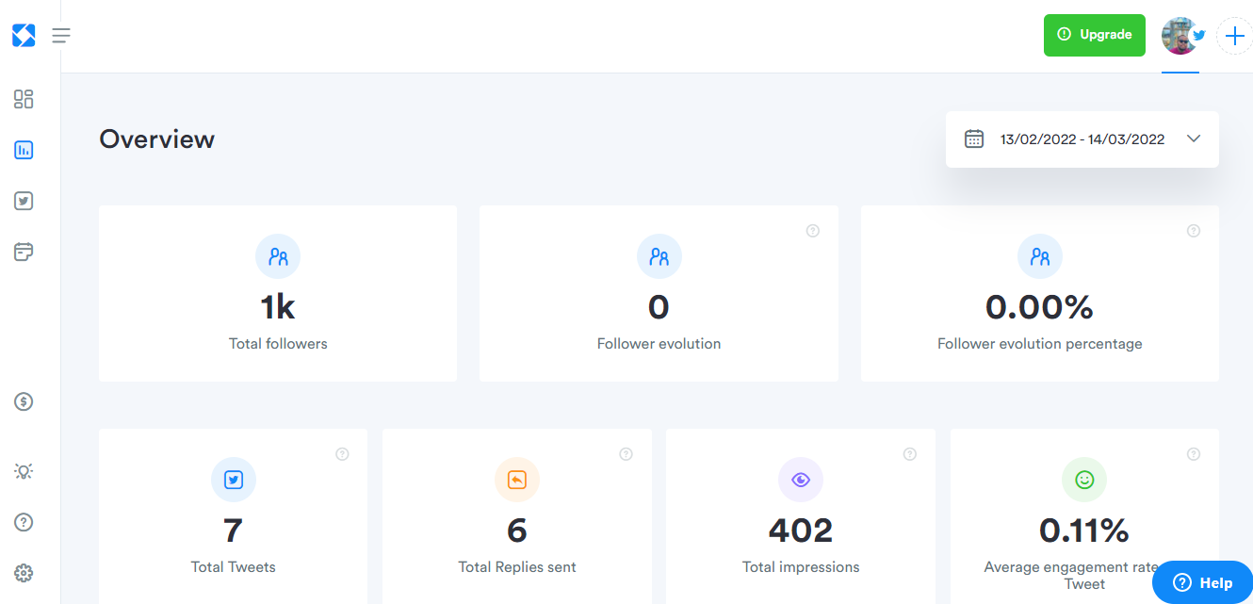The image size is (1253, 604).
Task: Open the date range dropdown
Action: (1082, 139)
